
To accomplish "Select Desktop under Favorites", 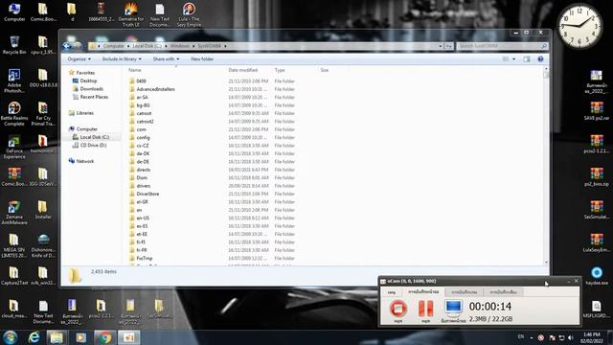I will [88, 80].
